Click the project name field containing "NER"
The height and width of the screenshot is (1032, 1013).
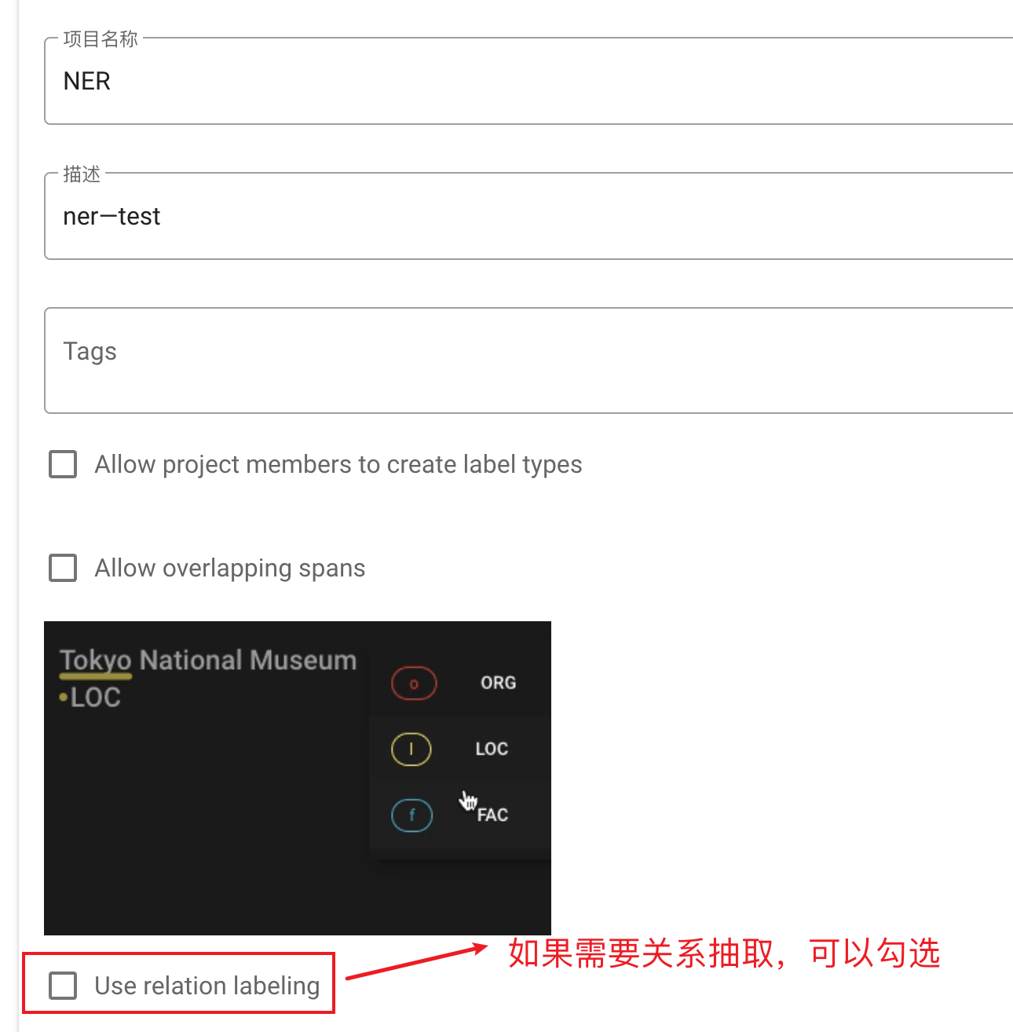[526, 82]
